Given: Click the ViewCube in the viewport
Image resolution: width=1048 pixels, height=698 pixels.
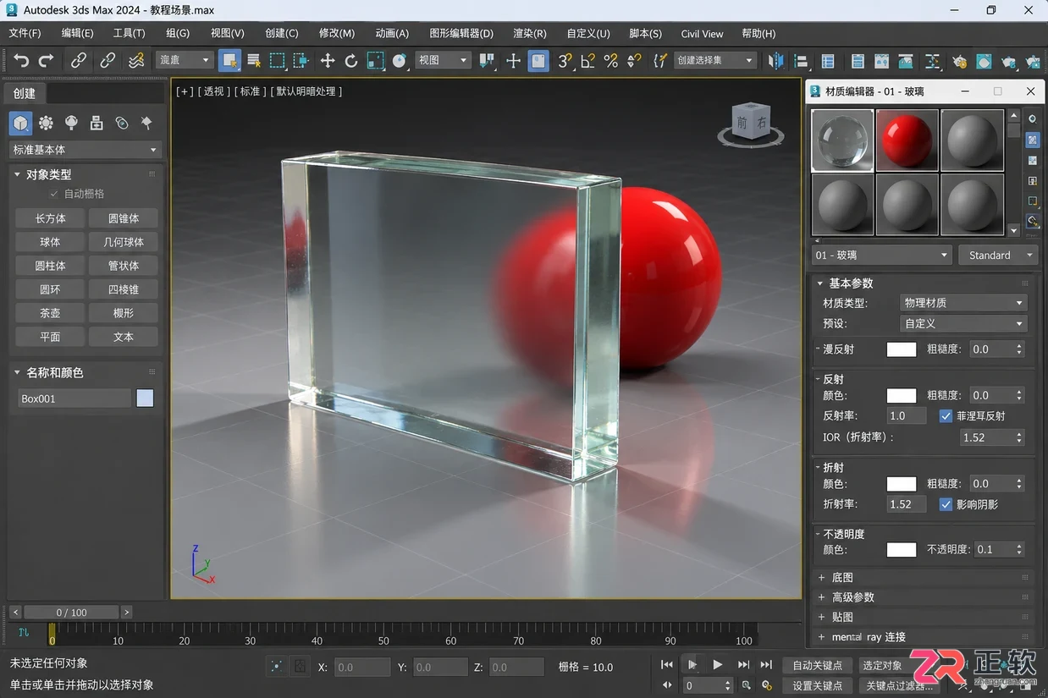Looking at the screenshot, I should point(751,124).
